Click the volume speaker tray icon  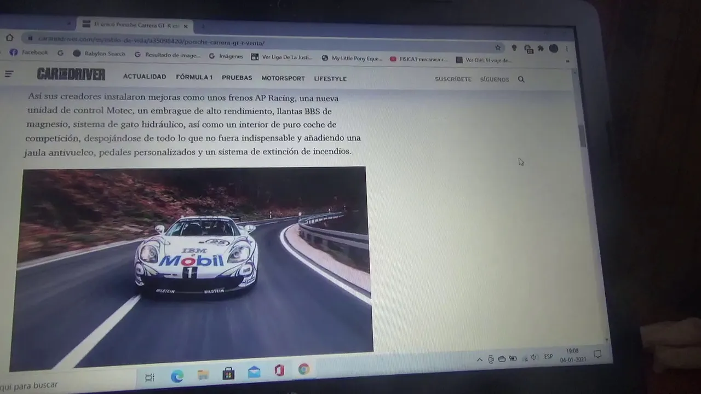coord(534,358)
